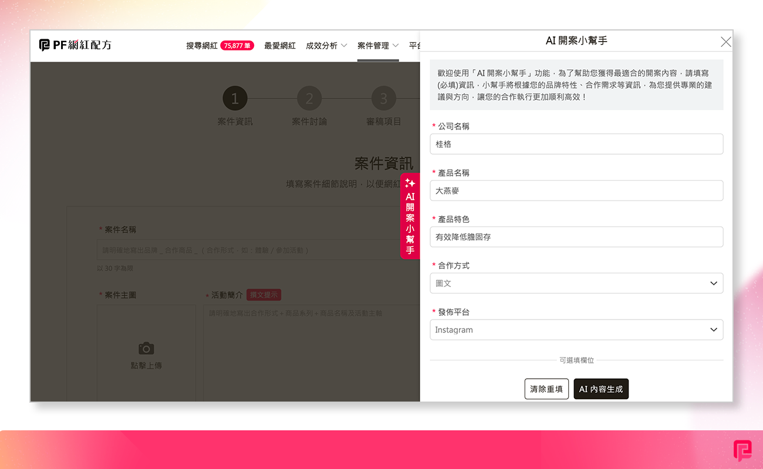Click step 3 審稿項目
Image resolution: width=763 pixels, height=469 pixels.
(384, 107)
